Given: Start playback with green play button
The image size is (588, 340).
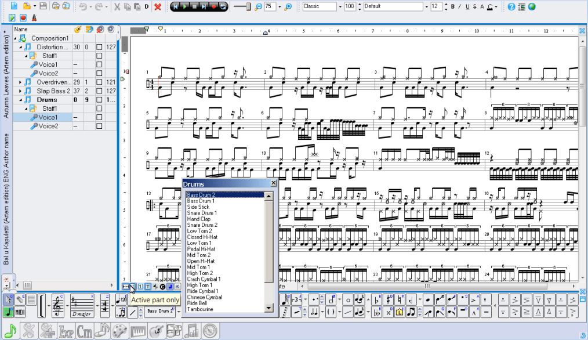Looking at the screenshot, I should click(185, 6).
